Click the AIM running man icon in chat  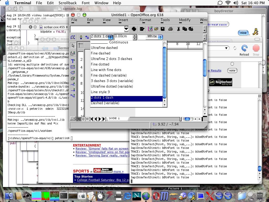(256, 32)
